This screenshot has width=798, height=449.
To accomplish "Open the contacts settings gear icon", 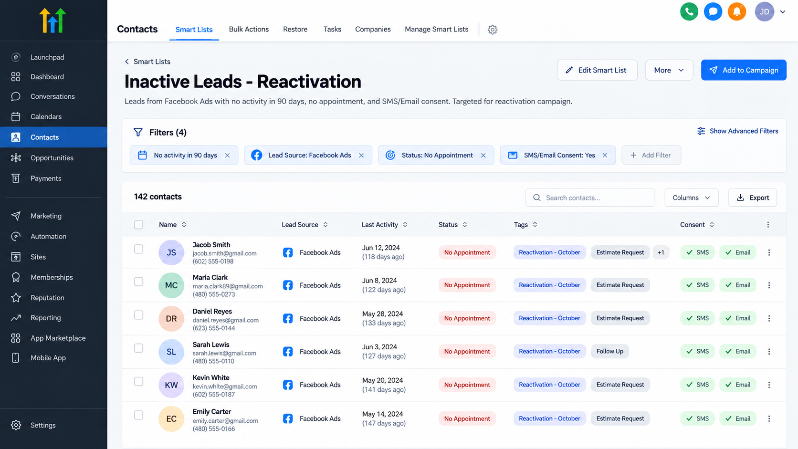I will click(493, 30).
